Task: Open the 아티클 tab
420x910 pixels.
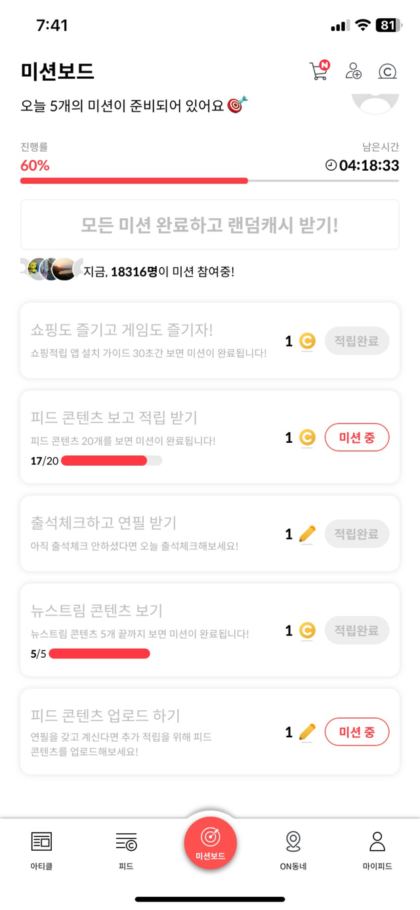Action: coord(41,850)
